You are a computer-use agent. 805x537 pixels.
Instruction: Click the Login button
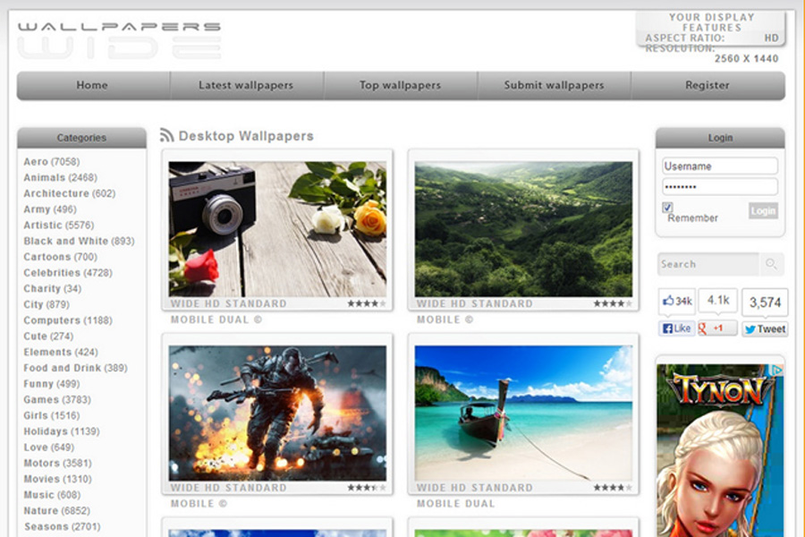point(763,210)
